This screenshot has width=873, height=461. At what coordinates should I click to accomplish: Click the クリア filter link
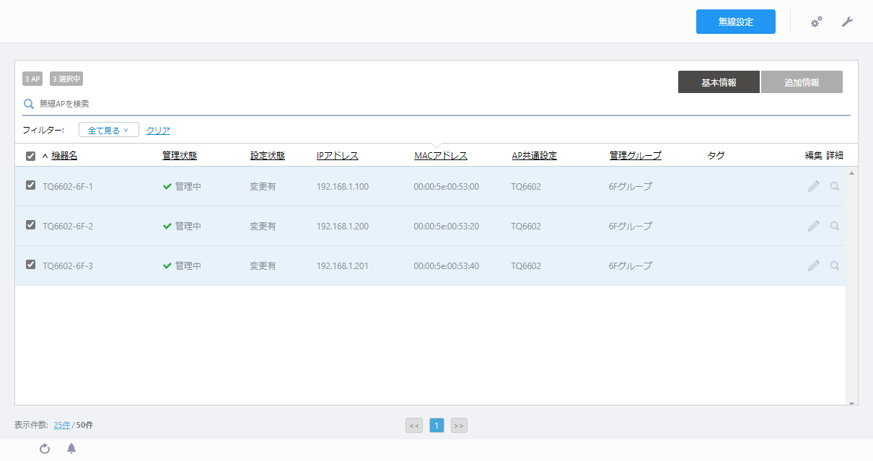point(158,131)
